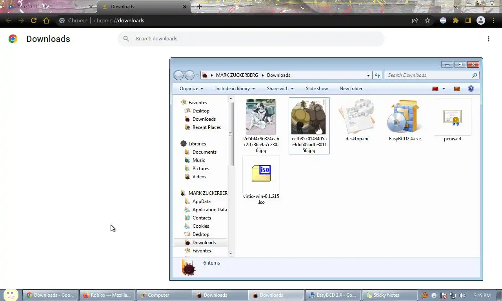This screenshot has height=301, width=502.
Task: Open the Videos library
Action: (x=199, y=177)
